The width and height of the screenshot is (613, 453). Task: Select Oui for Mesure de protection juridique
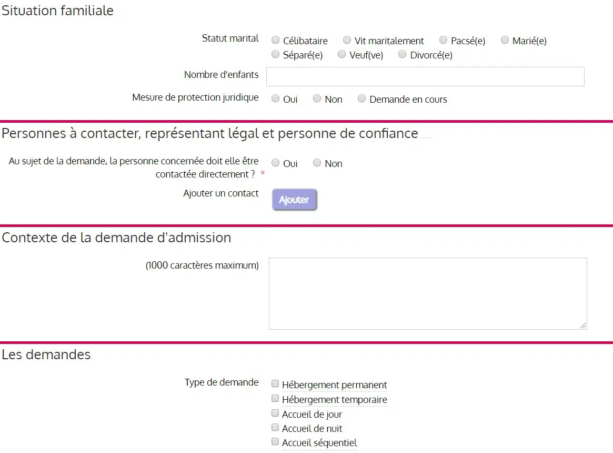point(275,99)
